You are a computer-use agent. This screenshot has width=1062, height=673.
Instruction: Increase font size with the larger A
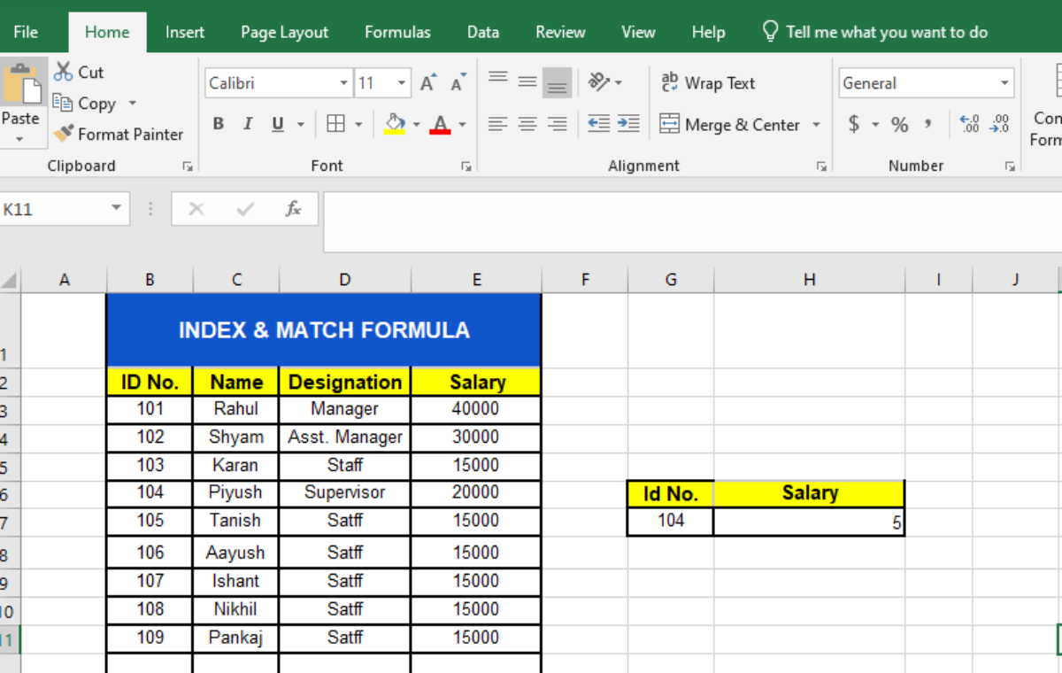point(428,83)
